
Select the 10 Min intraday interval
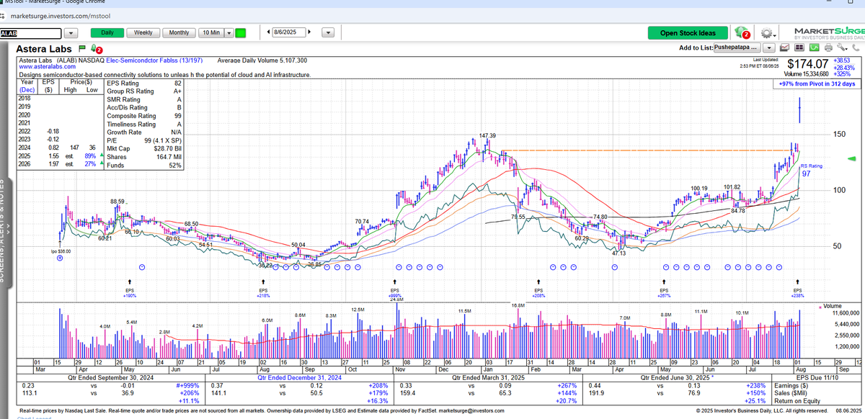click(211, 32)
